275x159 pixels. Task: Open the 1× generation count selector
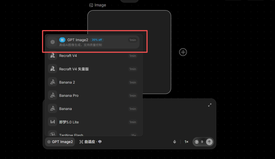pyautogui.click(x=186, y=142)
